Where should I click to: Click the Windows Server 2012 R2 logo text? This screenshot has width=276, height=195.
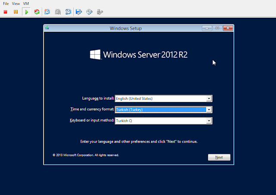[x=145, y=55]
